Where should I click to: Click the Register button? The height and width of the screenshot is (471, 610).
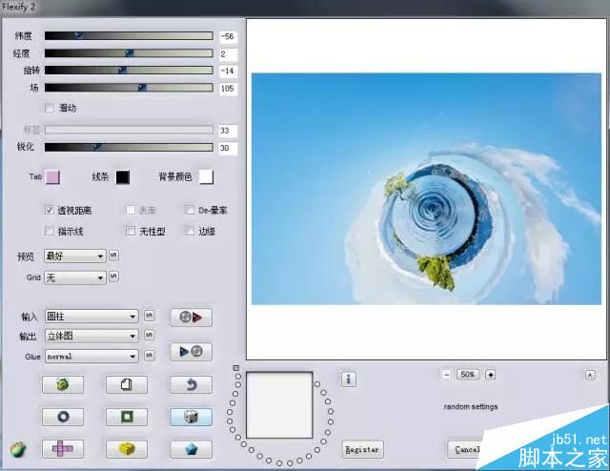pyautogui.click(x=362, y=450)
